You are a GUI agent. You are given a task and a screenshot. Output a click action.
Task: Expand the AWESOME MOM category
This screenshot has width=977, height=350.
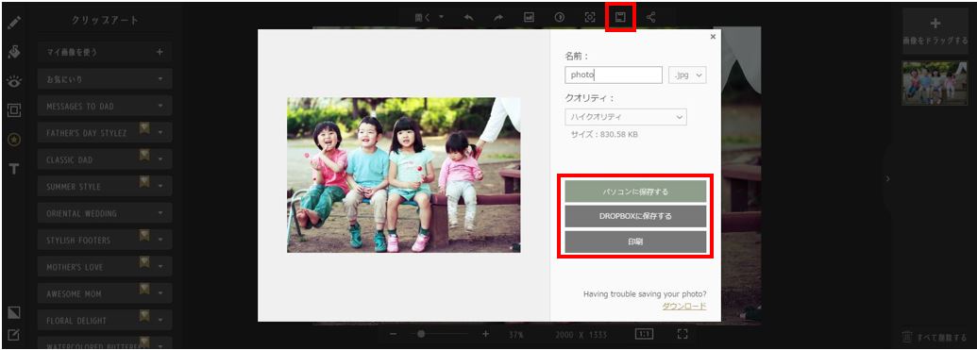click(x=160, y=293)
